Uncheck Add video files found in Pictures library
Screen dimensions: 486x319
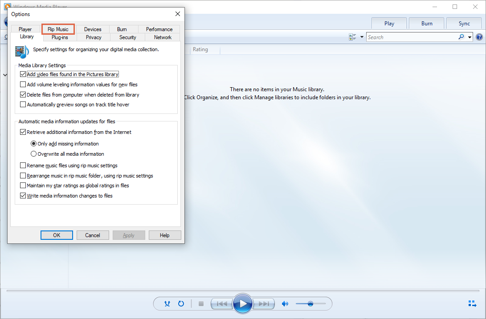[23, 74]
